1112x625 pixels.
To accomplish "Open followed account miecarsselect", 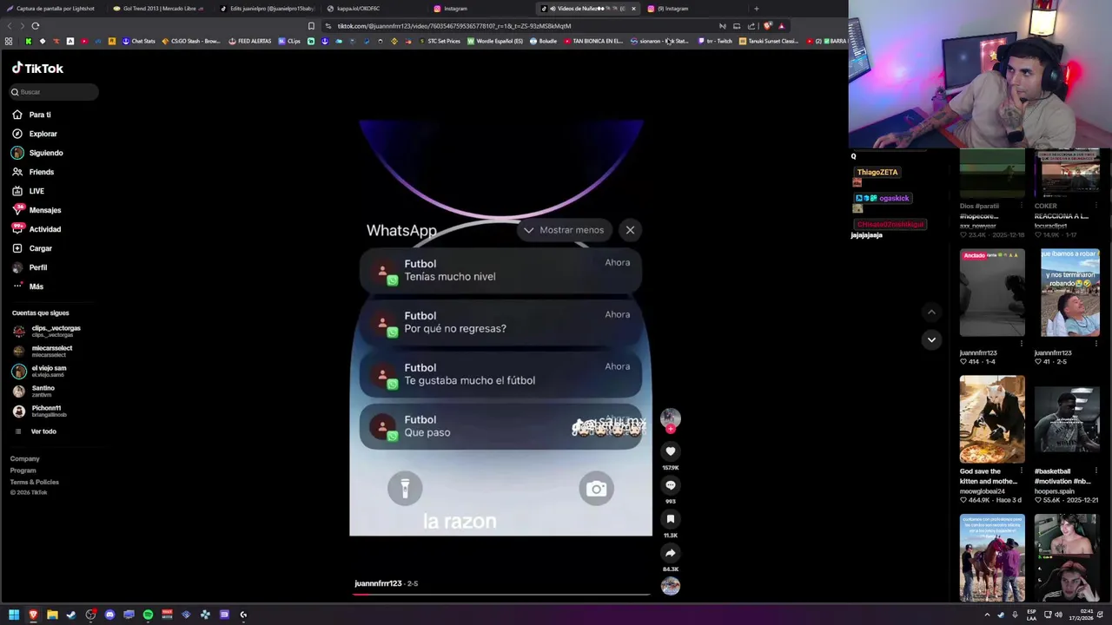I will coord(43,351).
